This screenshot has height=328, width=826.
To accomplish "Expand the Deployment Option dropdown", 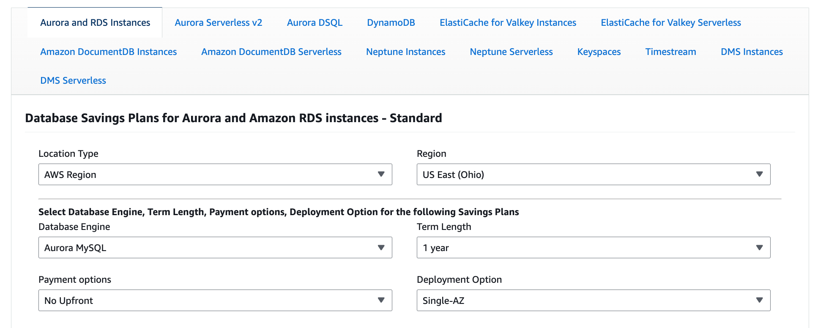I will point(593,301).
